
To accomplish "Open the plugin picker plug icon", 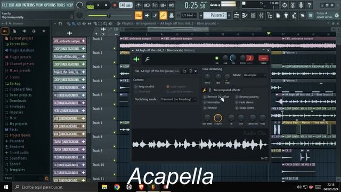I will tap(286, 15).
